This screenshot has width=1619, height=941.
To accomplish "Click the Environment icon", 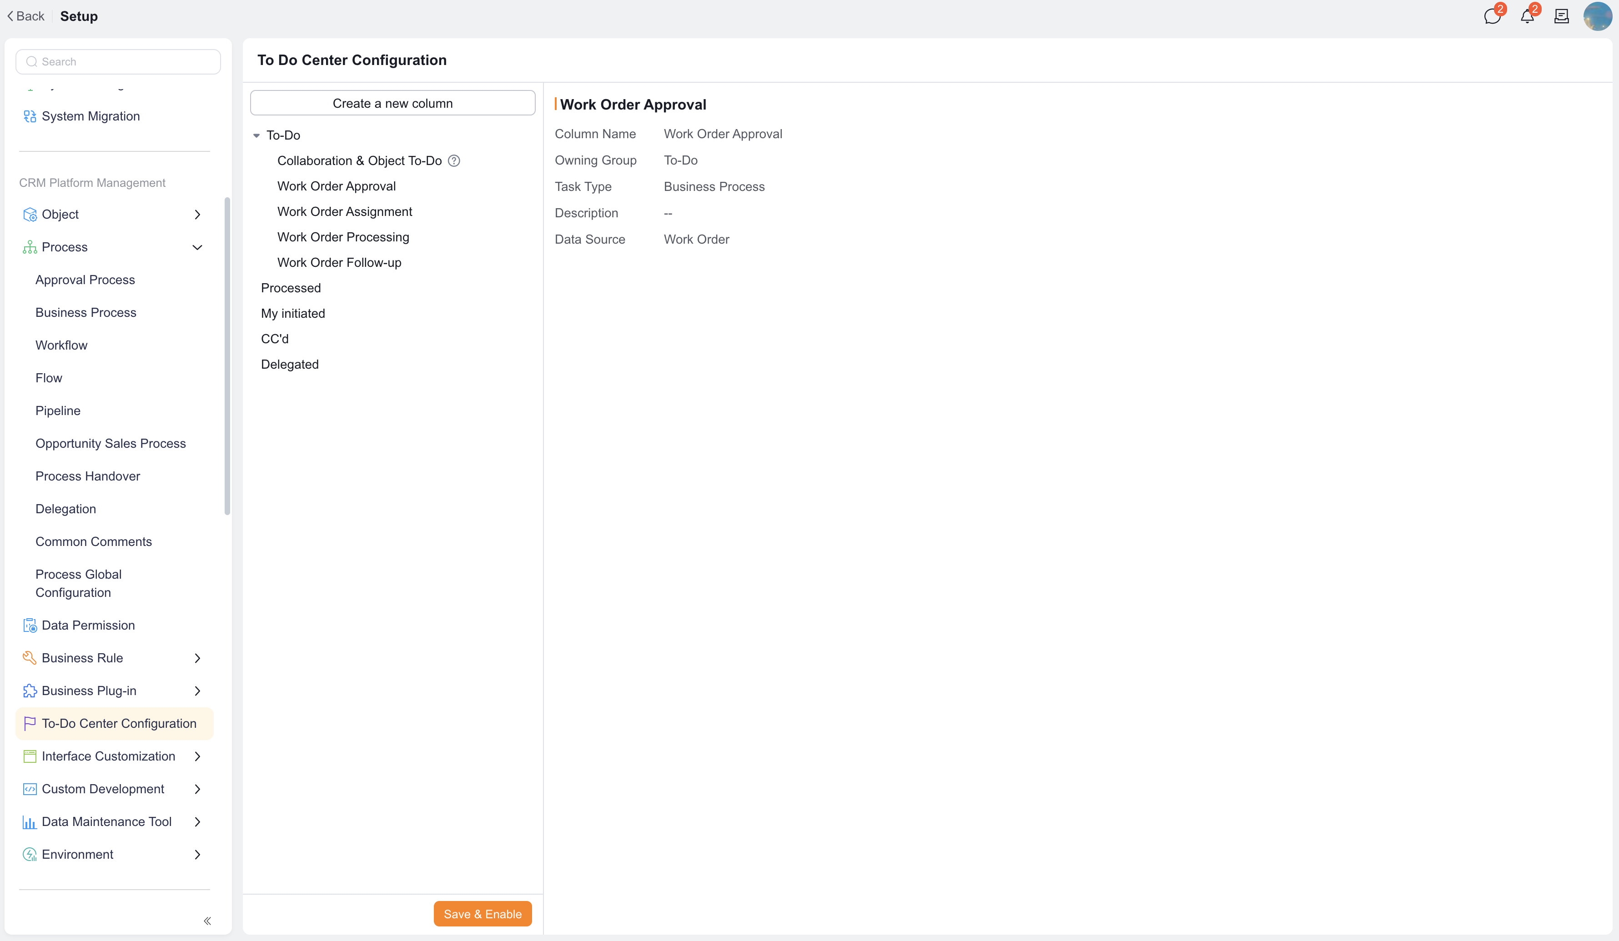I will coord(30,855).
